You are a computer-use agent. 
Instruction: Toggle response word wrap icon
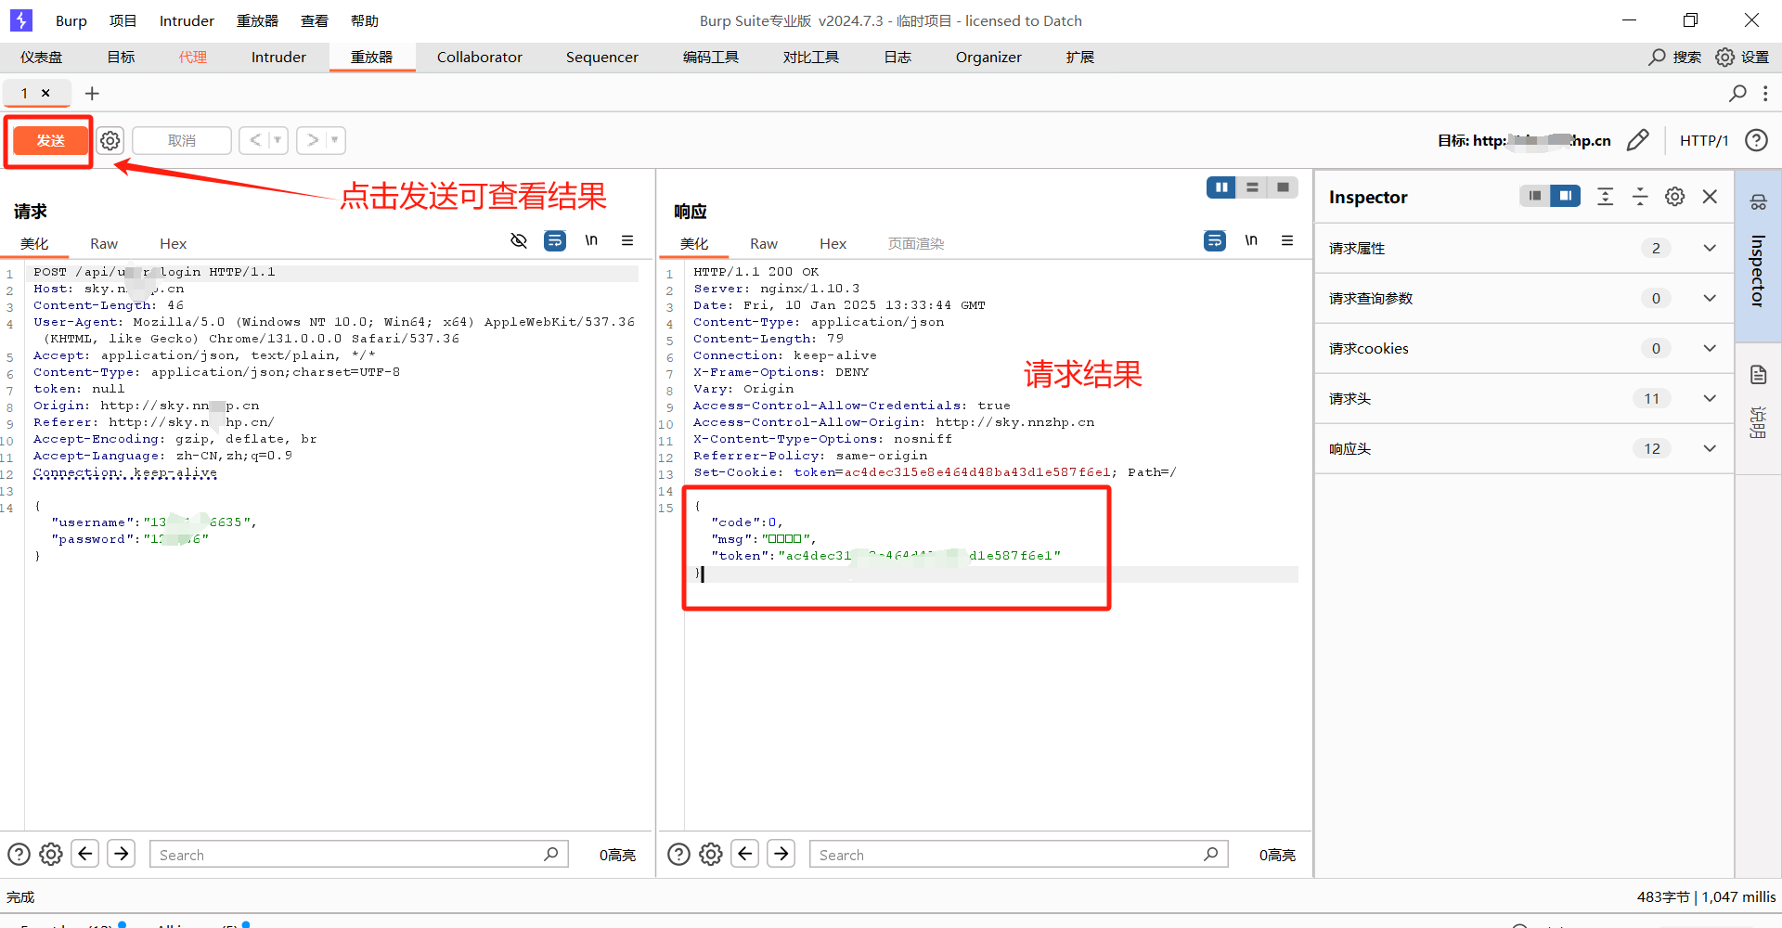pyautogui.click(x=1215, y=240)
